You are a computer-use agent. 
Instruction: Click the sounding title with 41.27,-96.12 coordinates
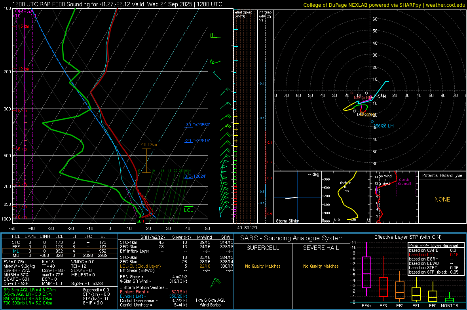click(118, 4)
